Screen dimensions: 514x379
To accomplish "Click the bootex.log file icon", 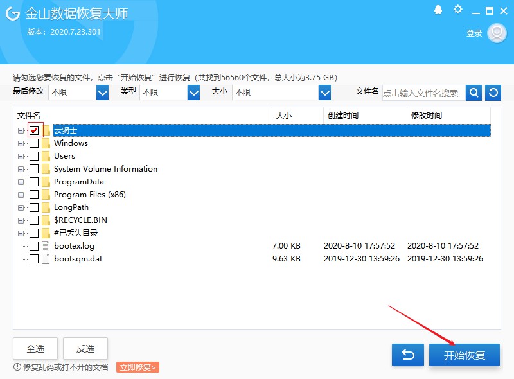I will tap(47, 245).
